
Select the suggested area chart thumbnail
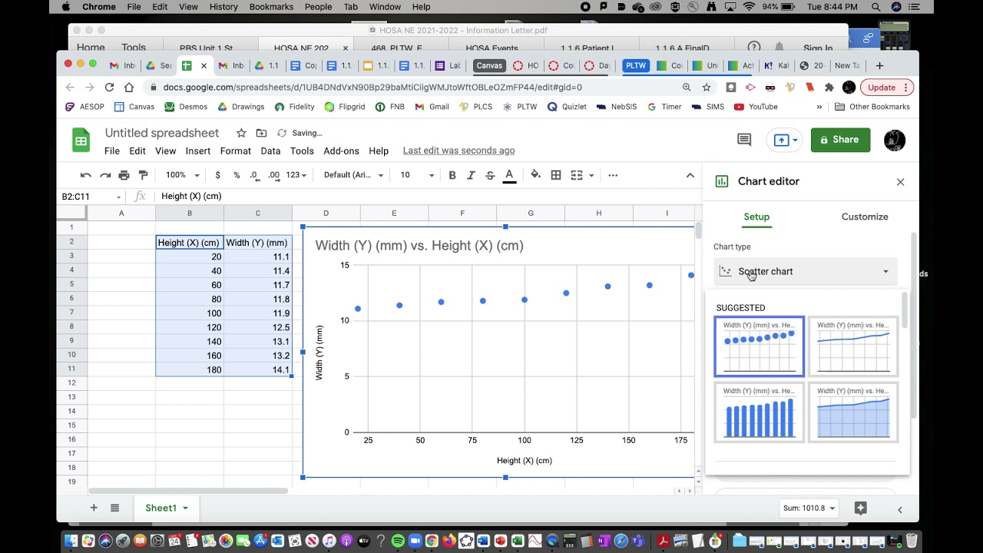coord(853,412)
